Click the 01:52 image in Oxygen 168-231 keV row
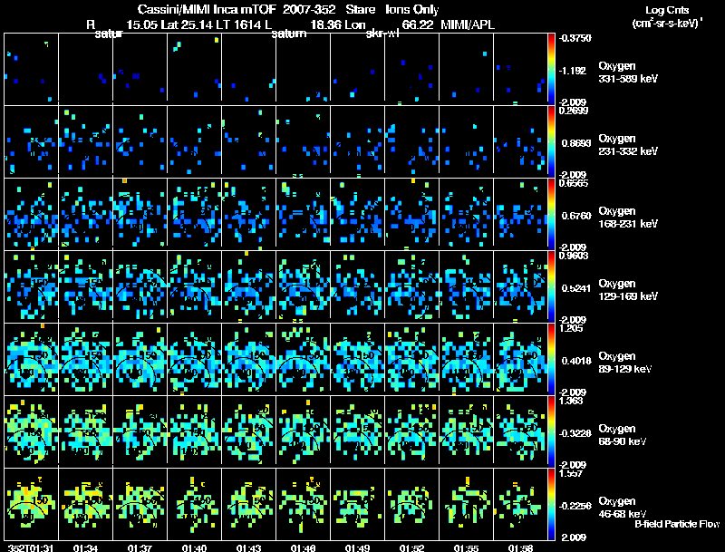The width and height of the screenshot is (725, 552). coord(412,214)
